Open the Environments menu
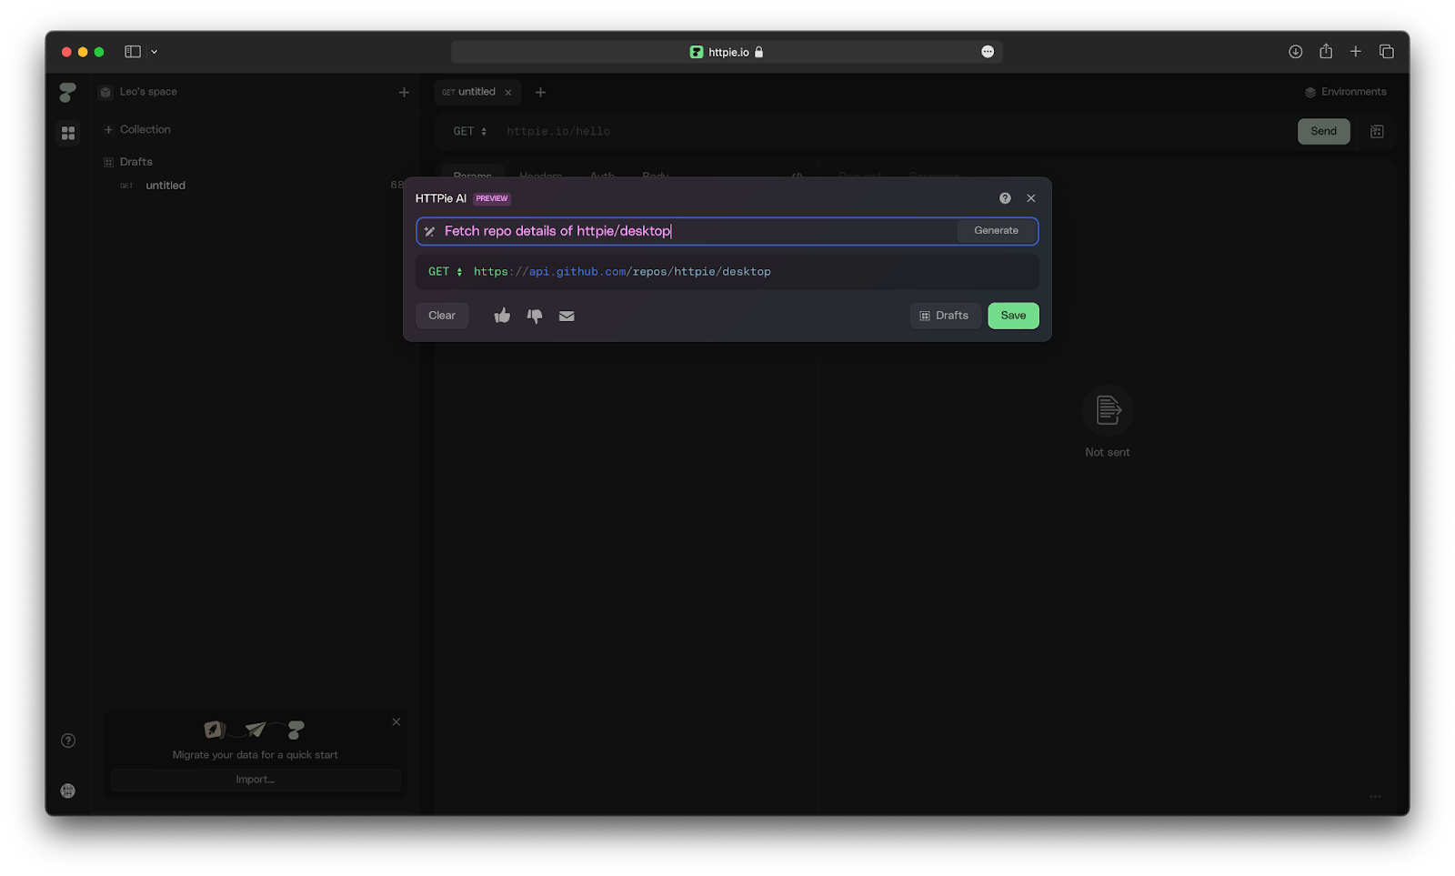Image resolution: width=1455 pixels, height=876 pixels. (1346, 92)
